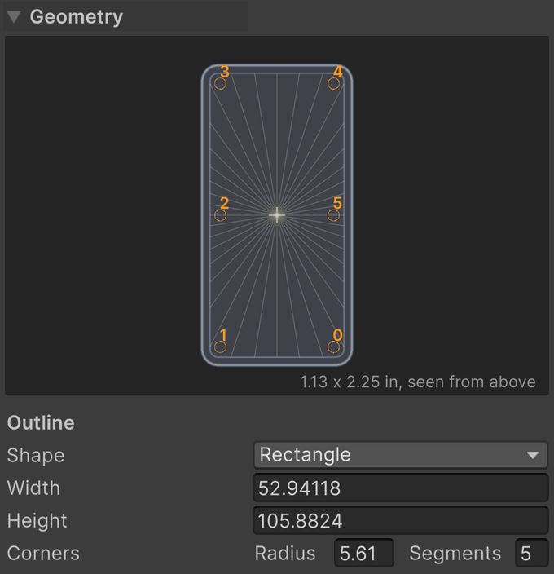Select corner point marker 4

pyautogui.click(x=333, y=83)
